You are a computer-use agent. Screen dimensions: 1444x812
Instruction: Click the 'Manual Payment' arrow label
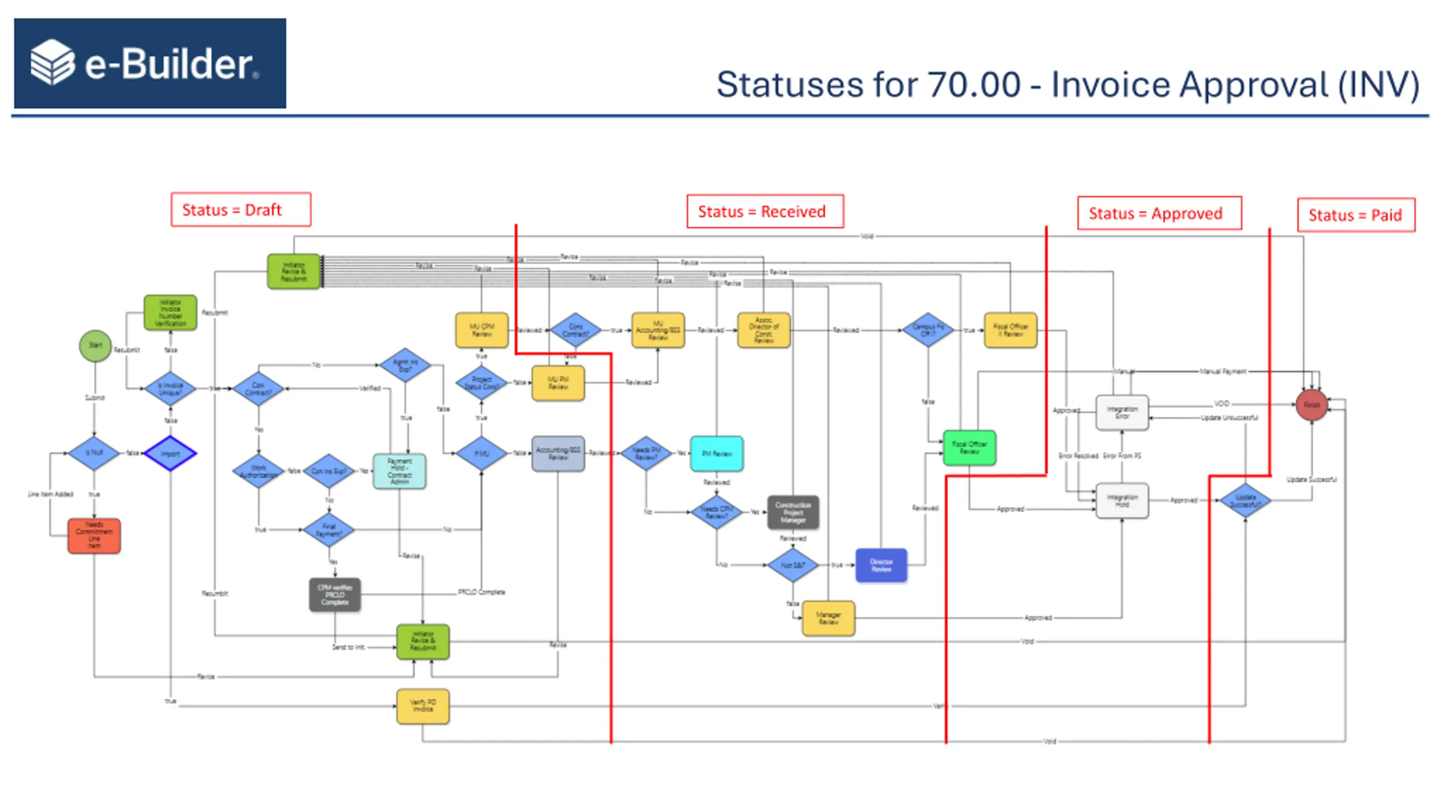pos(1222,372)
